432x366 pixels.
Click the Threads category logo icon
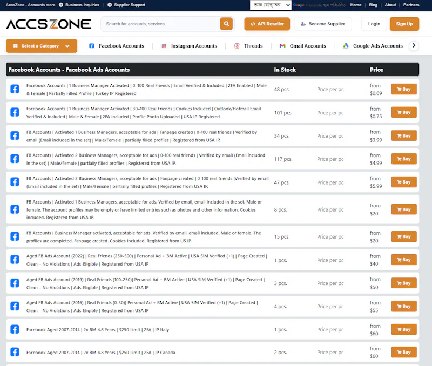click(x=237, y=46)
